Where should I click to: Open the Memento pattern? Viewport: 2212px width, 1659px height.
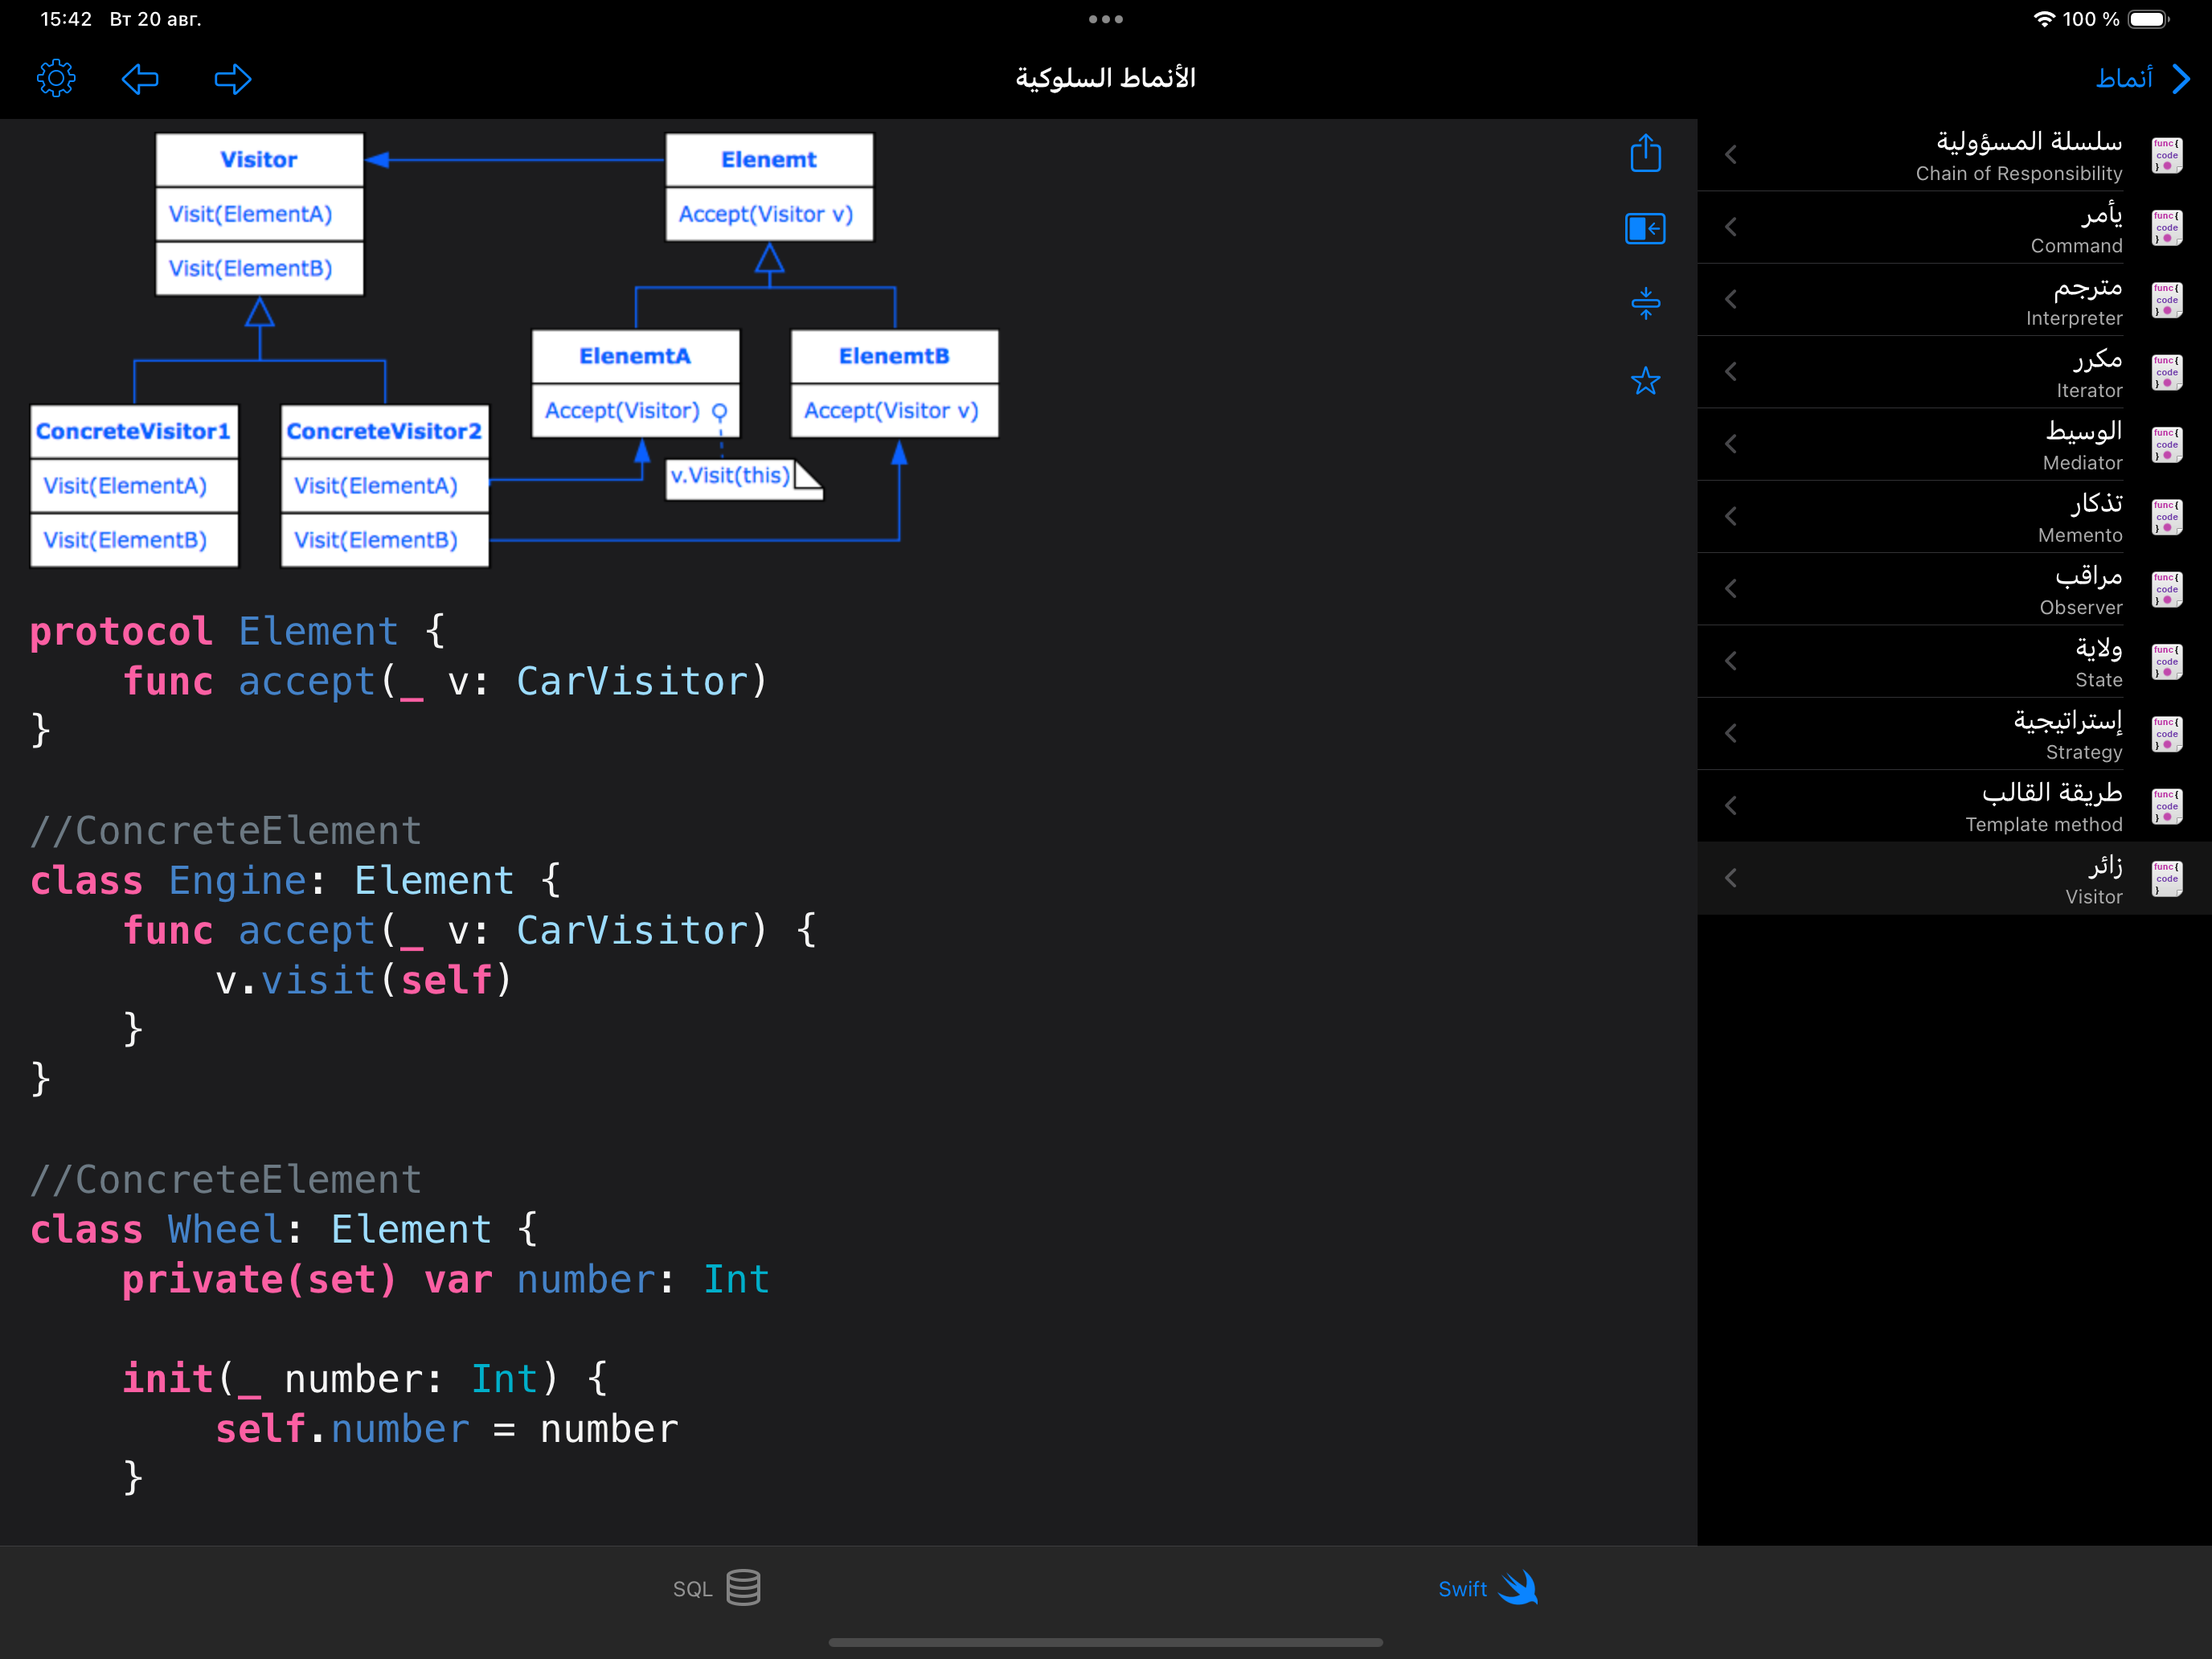point(1954,516)
